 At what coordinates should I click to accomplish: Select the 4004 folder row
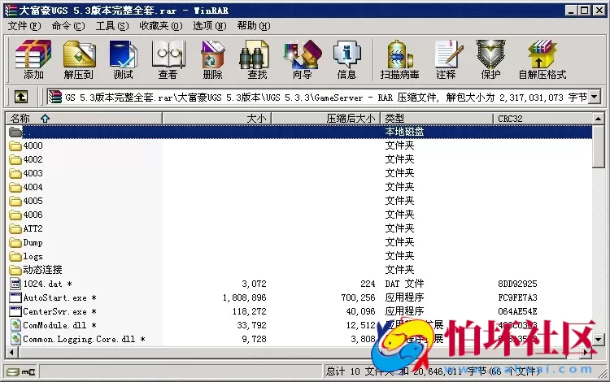coord(298,187)
